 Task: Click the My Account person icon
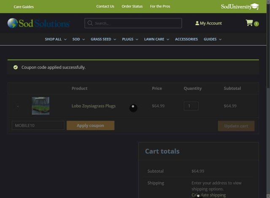tap(197, 23)
